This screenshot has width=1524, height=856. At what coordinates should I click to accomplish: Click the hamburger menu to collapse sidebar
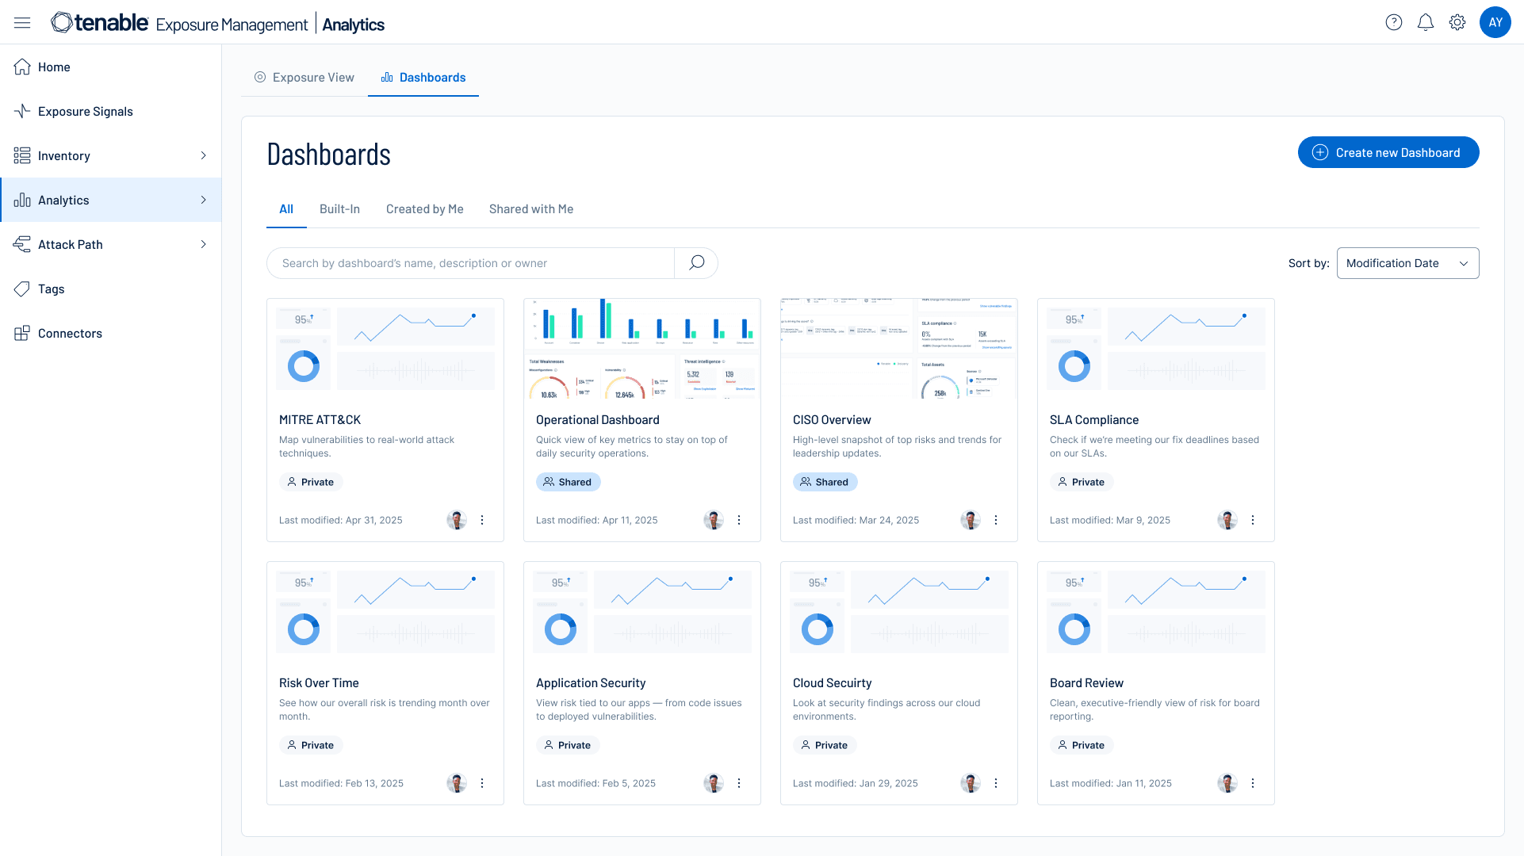click(22, 21)
